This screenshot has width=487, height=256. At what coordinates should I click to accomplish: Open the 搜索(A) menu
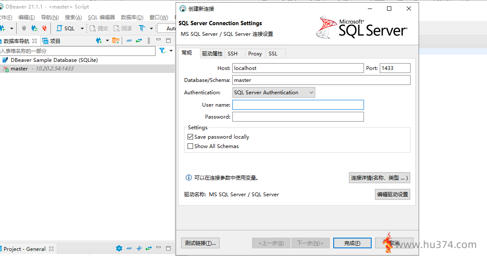[x=73, y=17]
